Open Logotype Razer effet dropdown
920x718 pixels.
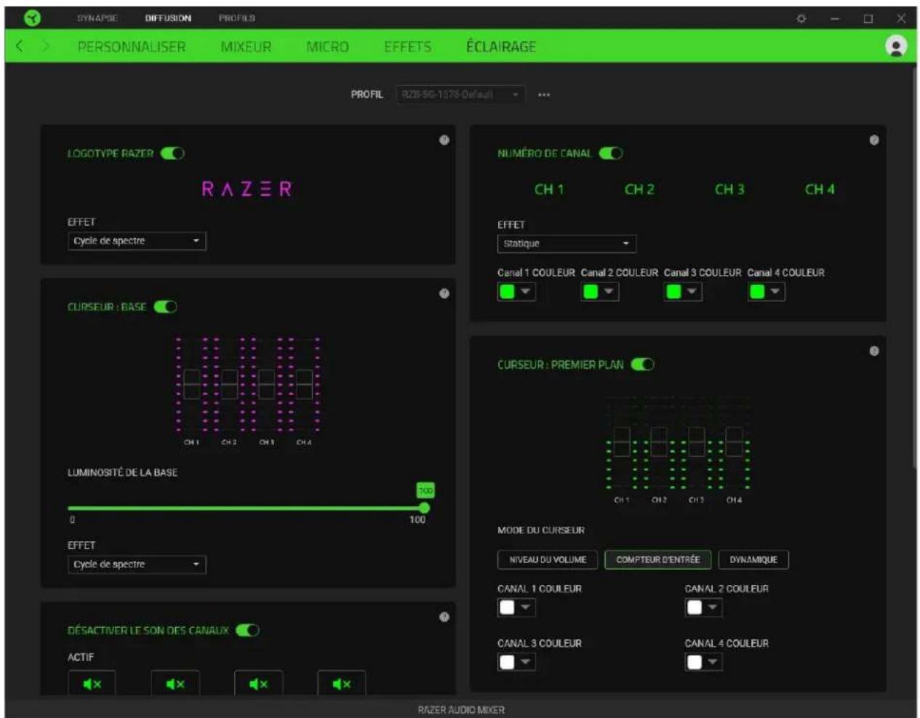pos(137,241)
